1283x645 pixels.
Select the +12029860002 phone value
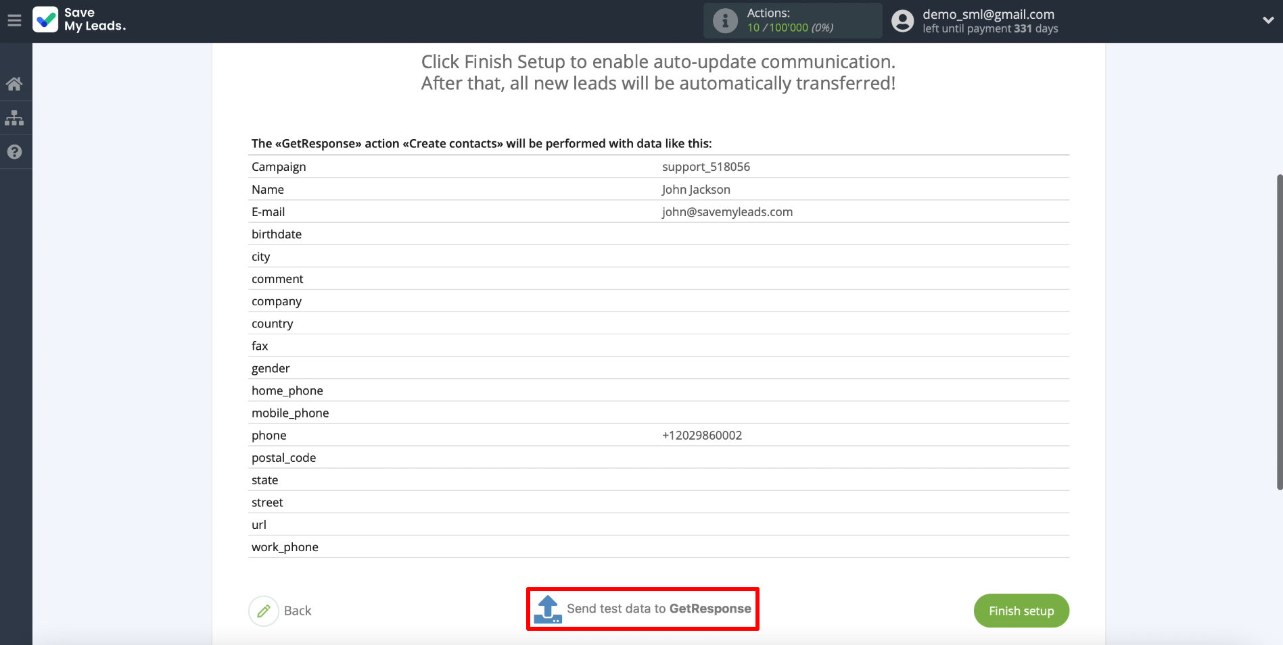[702, 436]
